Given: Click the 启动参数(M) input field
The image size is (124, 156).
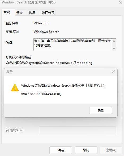Looking at the screenshot, I should click(78, 130).
